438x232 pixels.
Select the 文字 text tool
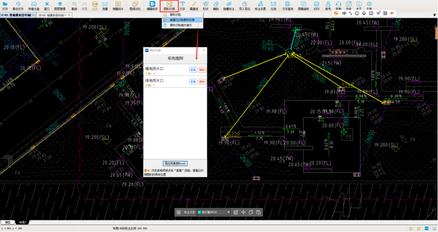[x=182, y=6]
